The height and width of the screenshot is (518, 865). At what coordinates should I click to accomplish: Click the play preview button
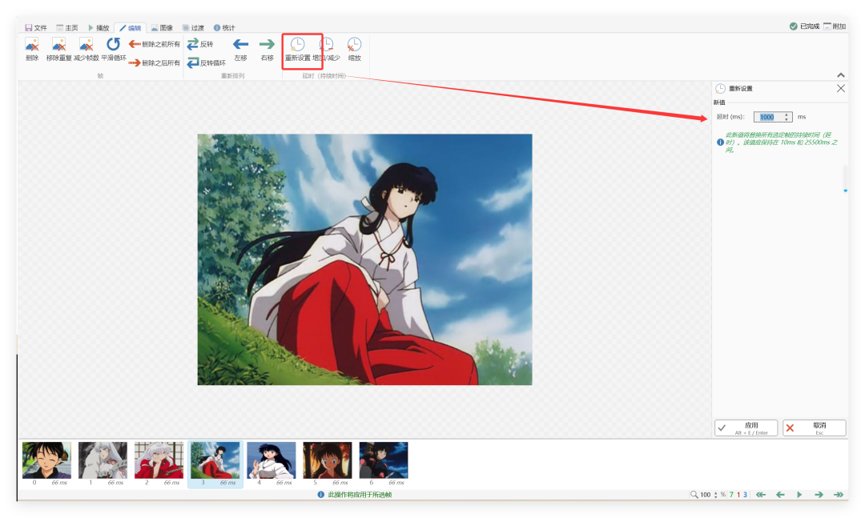[799, 495]
